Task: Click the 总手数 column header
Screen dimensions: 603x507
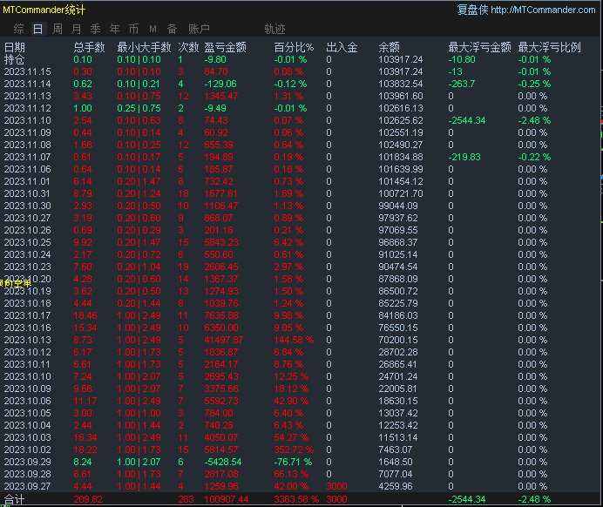Action: click(x=89, y=47)
